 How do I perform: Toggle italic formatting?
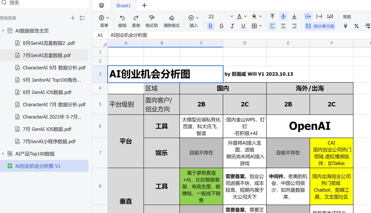pyautogui.click(x=232, y=26)
